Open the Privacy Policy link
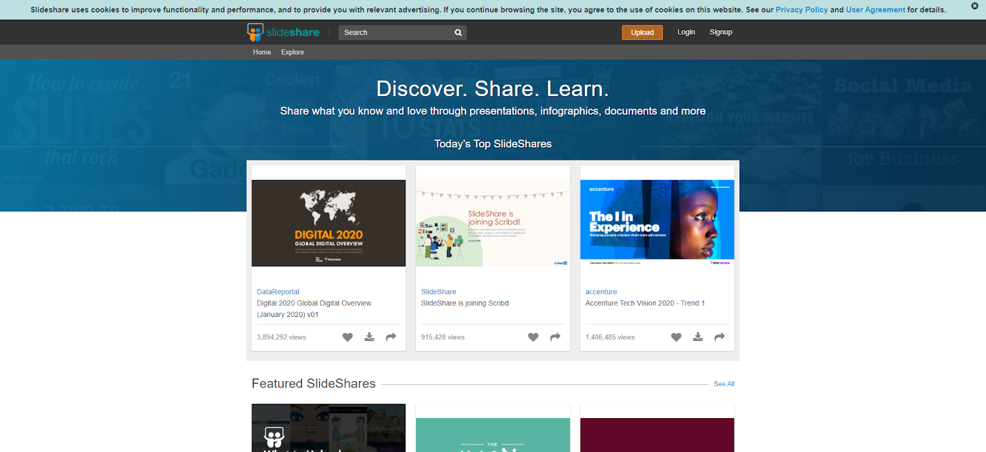Image resolution: width=986 pixels, height=452 pixels. [x=802, y=10]
